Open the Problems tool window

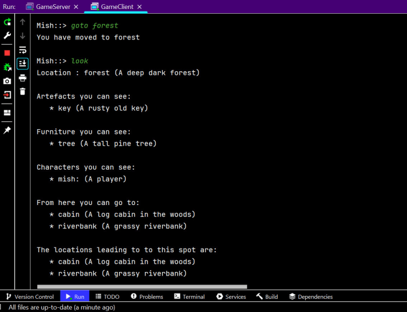coord(147,296)
